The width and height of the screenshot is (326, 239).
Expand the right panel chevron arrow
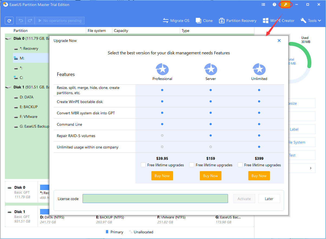pyautogui.click(x=311, y=168)
